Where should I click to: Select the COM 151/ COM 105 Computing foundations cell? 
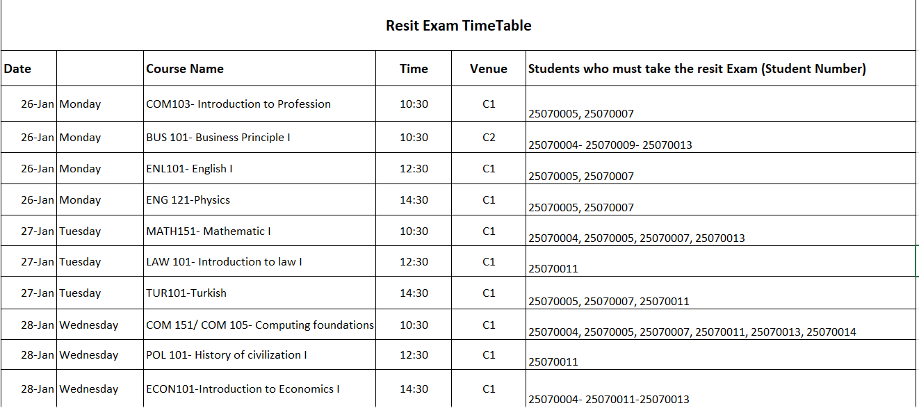259,325
